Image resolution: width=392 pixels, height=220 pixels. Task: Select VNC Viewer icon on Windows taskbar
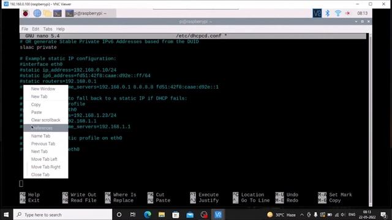coord(218,215)
